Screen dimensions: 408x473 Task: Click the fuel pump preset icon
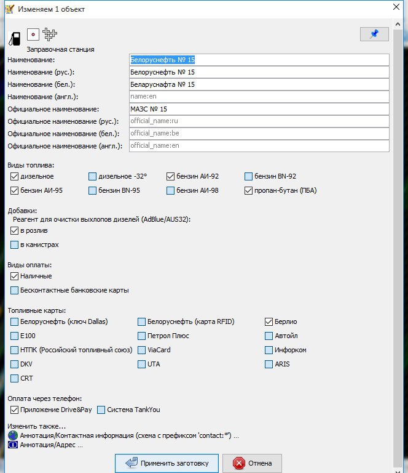coord(15,39)
